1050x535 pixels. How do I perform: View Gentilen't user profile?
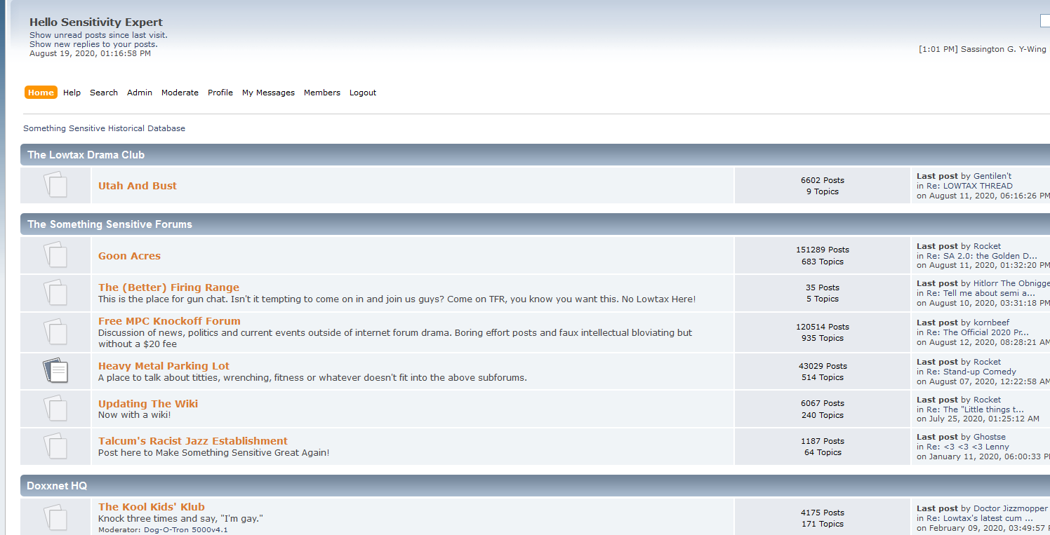click(992, 176)
